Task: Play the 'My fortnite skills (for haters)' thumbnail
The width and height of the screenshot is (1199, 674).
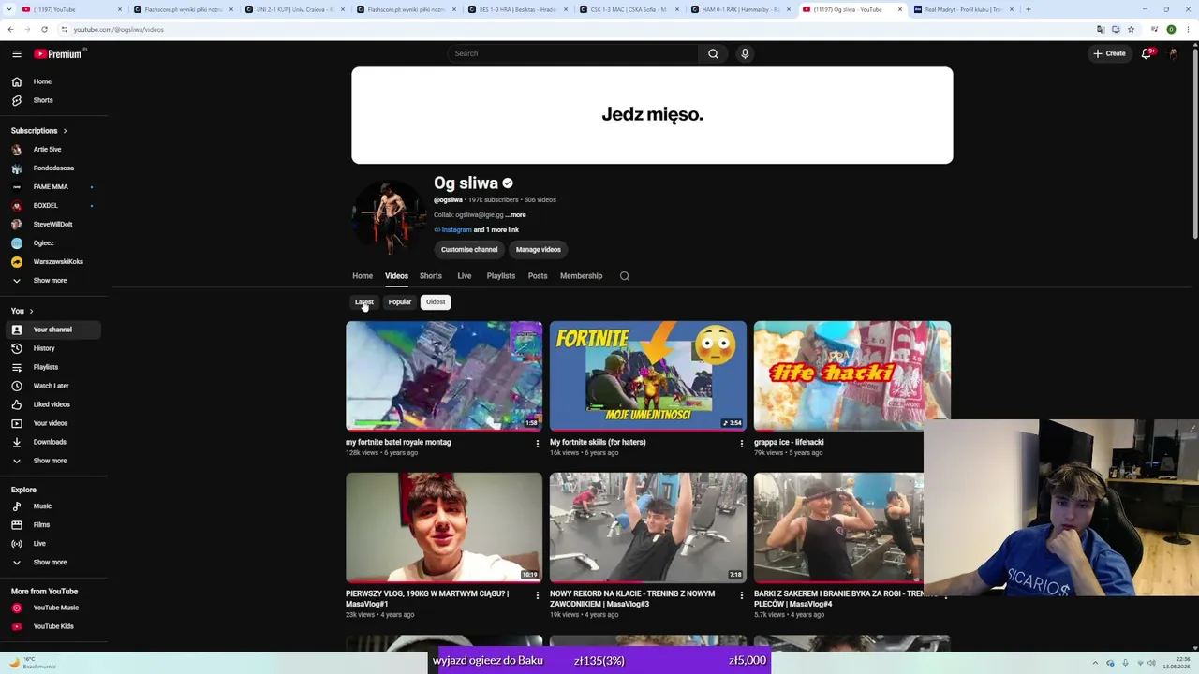Action: (648, 376)
